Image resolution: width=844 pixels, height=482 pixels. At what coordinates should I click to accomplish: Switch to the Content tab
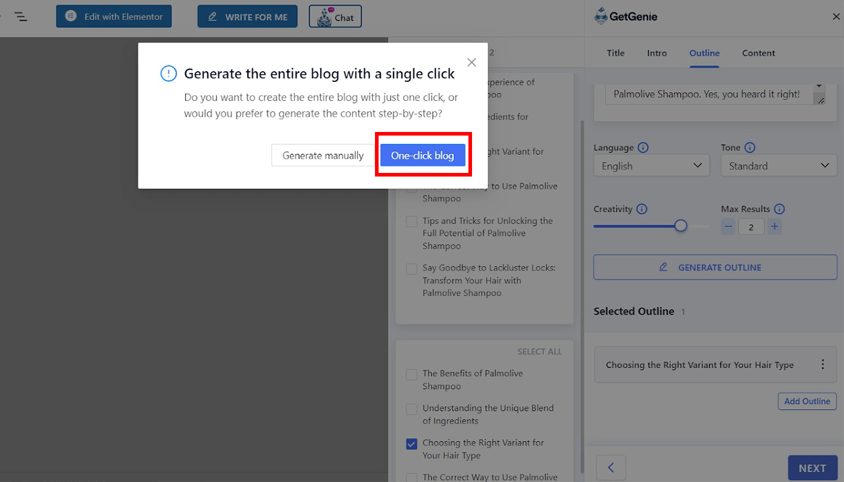(x=758, y=53)
